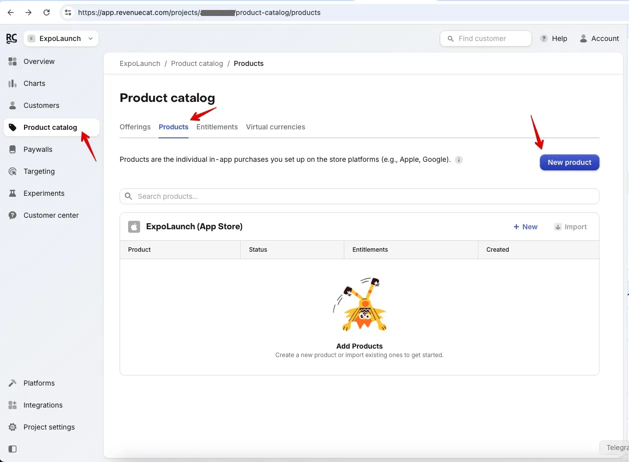Click + New in the ExpoLaunch table
629x462 pixels.
tap(525, 227)
